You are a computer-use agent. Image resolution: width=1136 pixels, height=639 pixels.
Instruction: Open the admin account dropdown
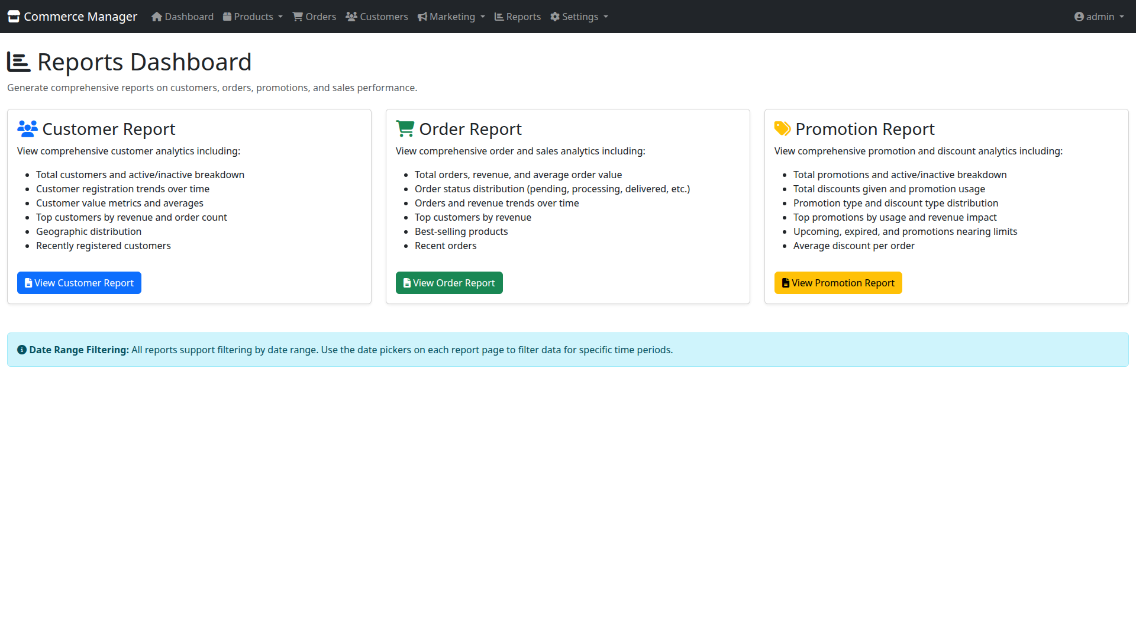click(1099, 17)
